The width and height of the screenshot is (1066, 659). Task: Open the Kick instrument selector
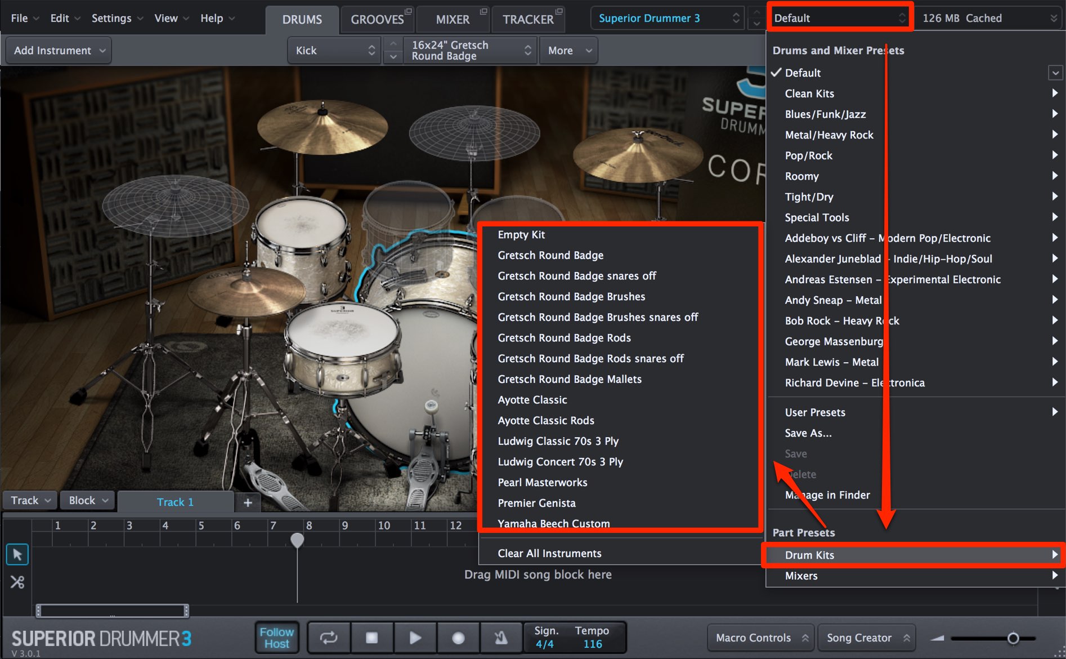334,50
